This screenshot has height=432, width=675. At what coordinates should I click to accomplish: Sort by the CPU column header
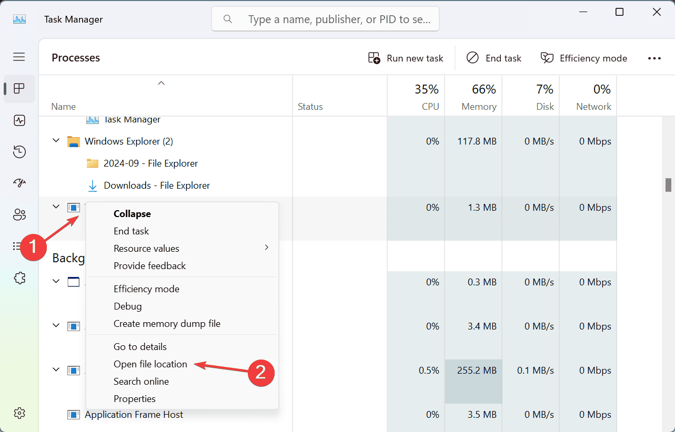click(416, 96)
